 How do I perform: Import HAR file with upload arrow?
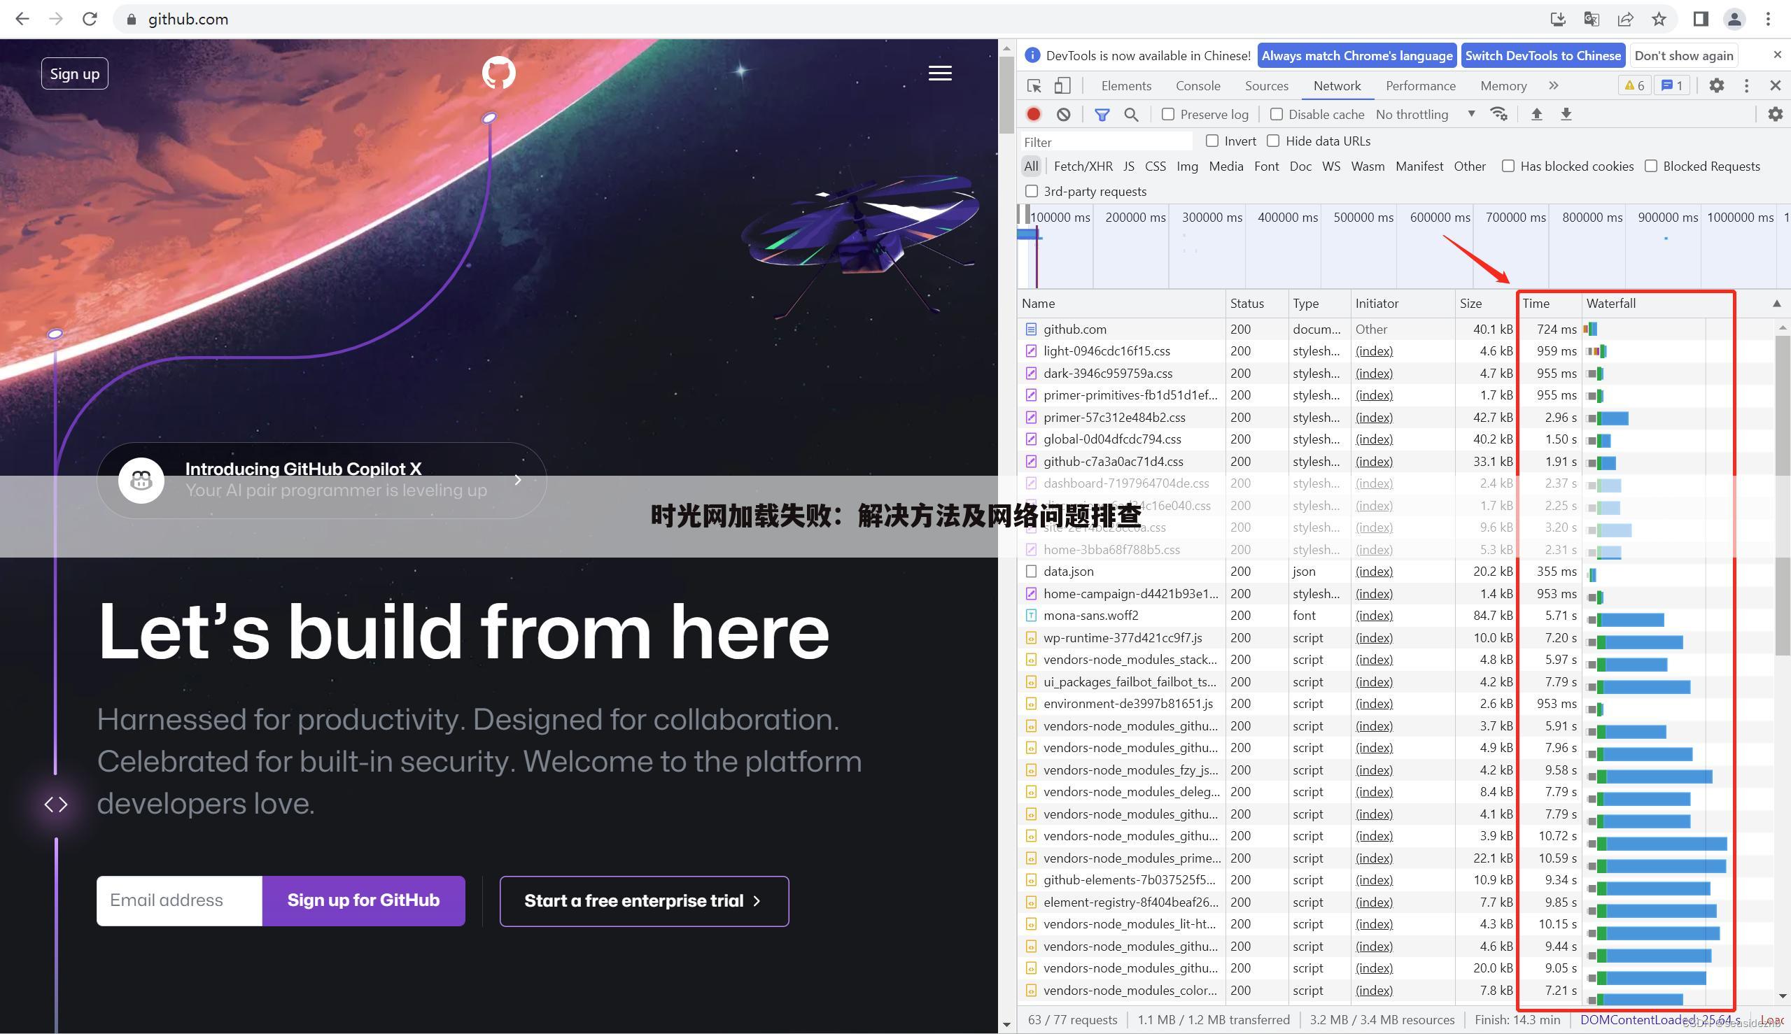(1536, 114)
